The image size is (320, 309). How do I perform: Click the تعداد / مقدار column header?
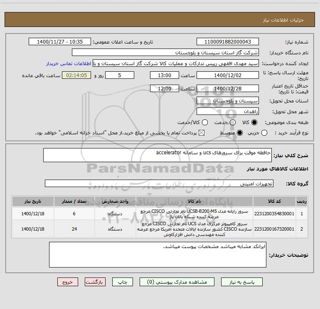click(74, 201)
